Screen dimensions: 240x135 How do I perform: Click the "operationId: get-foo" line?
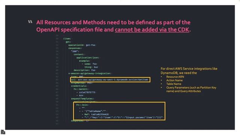click(82, 45)
